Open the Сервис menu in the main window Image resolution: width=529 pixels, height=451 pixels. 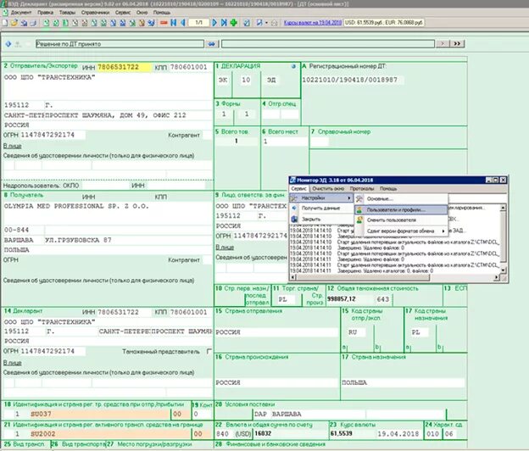122,13
